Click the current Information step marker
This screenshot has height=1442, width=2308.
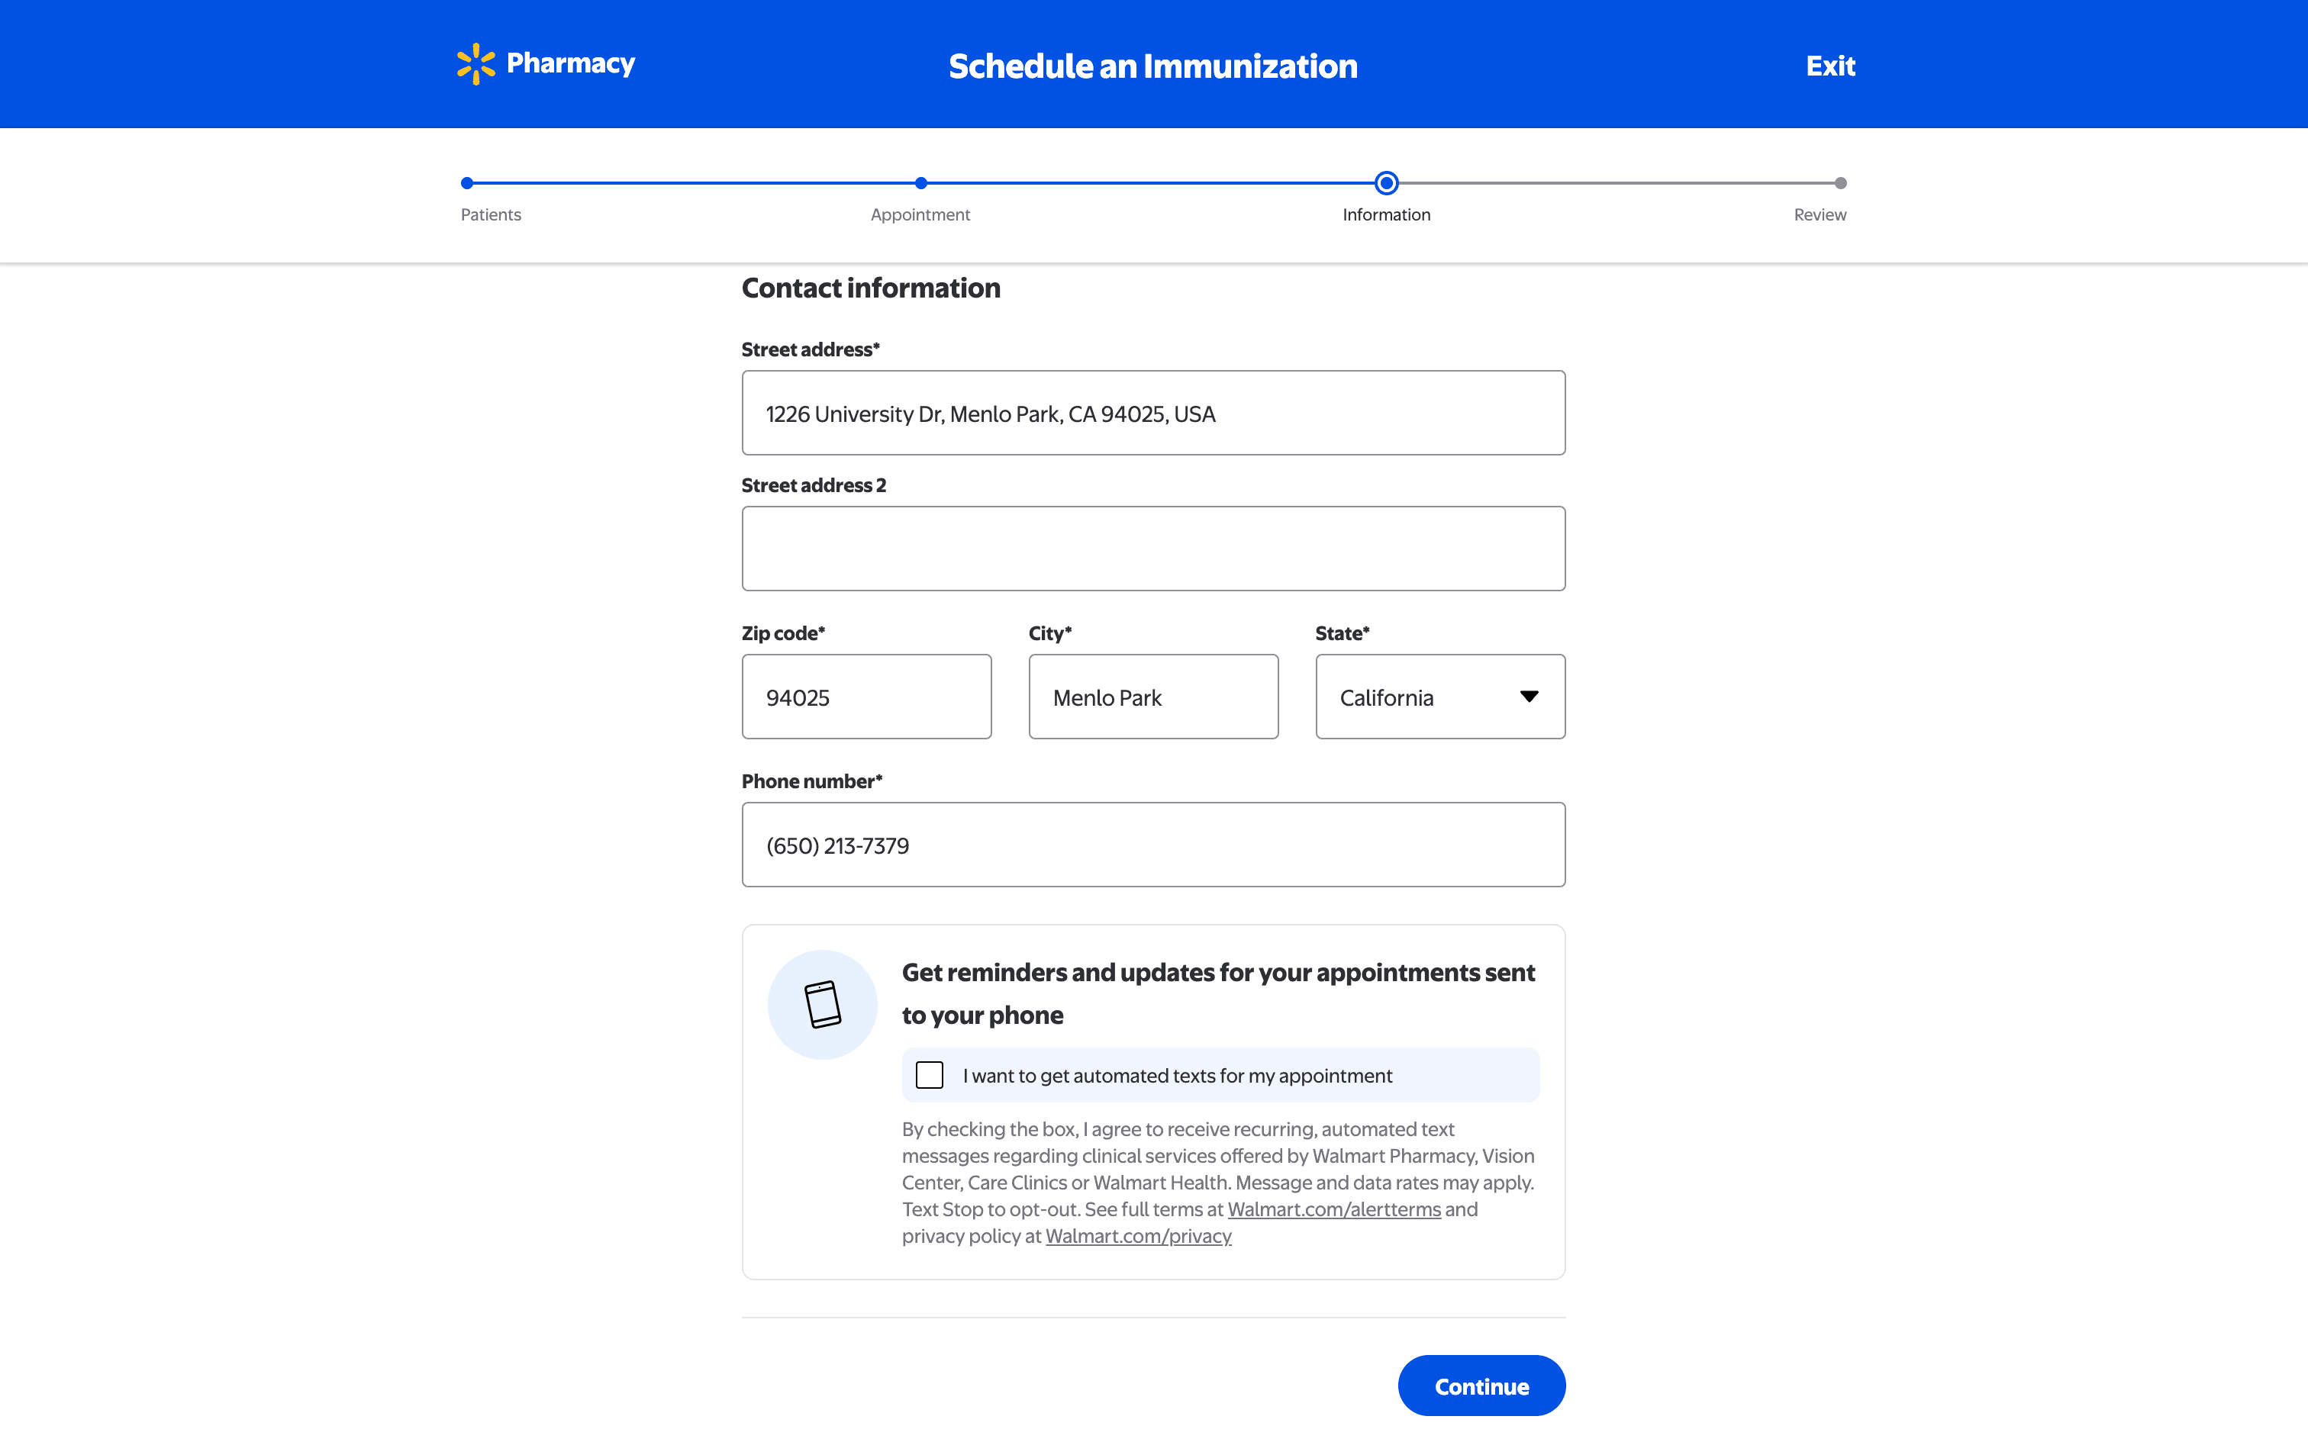pyautogui.click(x=1386, y=183)
